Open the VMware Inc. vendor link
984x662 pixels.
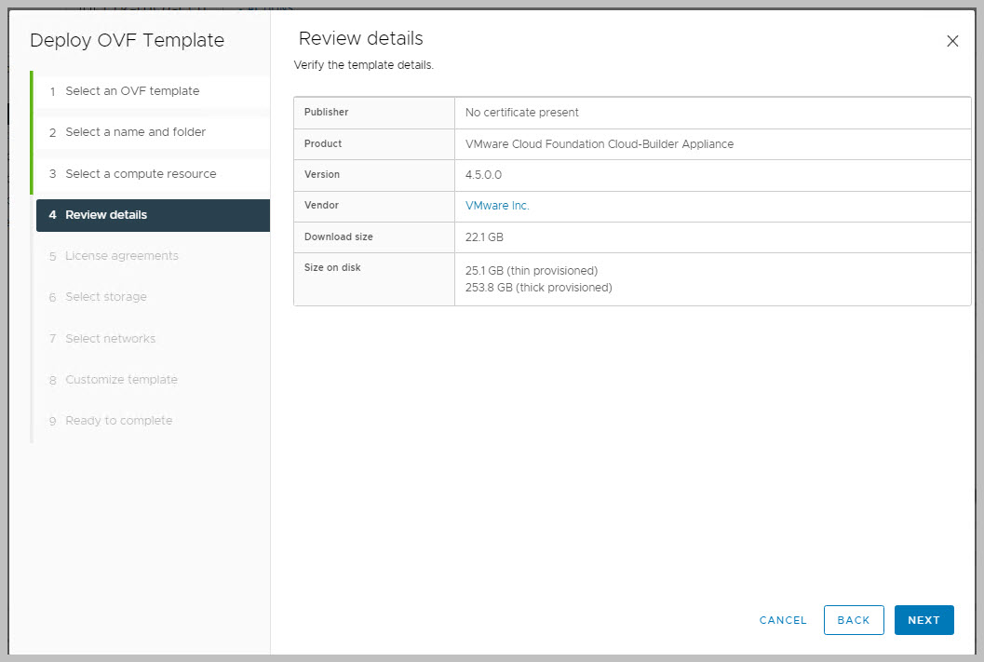(x=497, y=206)
